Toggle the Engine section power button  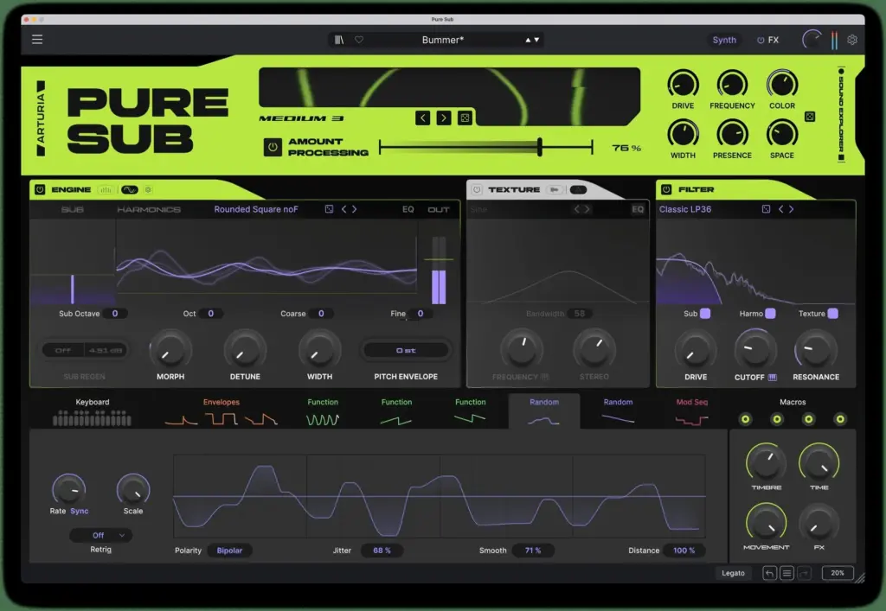[40, 189]
